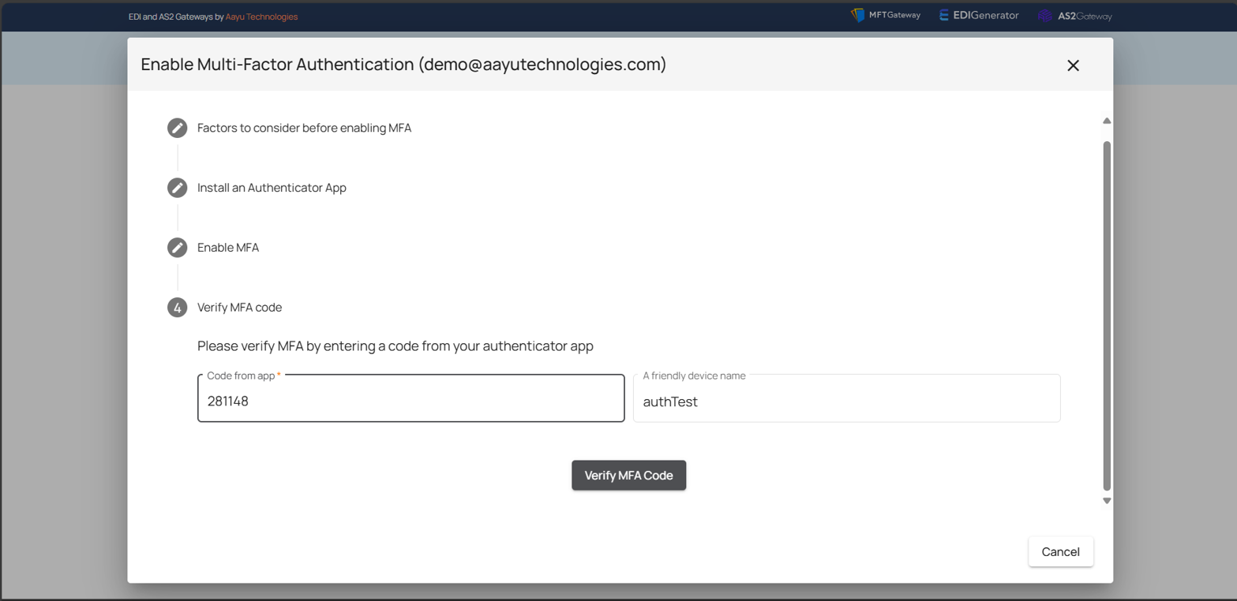Open step Factors to consider before enabling MFA
This screenshot has width=1237, height=601.
click(304, 128)
